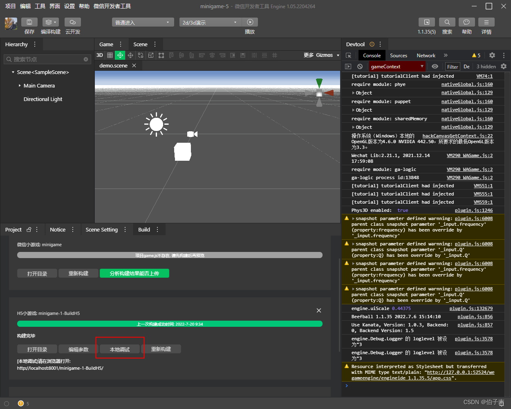Click the search (搜索) toolbar icon
511x409 pixels.
[447, 22]
